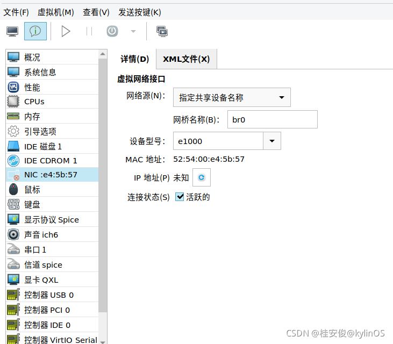The width and height of the screenshot is (393, 344).
Task: Open the 发送按键(K) menu
Action: click(x=140, y=12)
